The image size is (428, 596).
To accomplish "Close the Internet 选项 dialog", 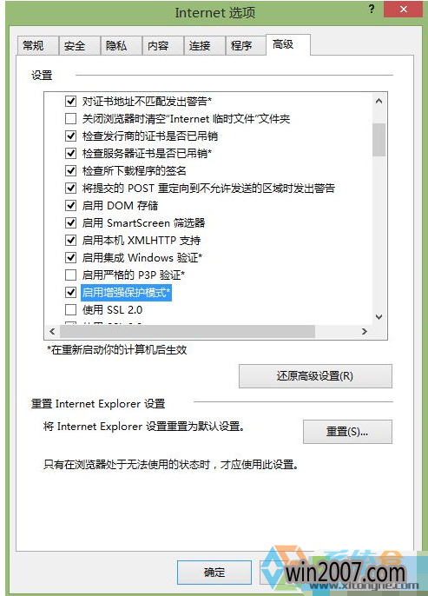I will tap(403, 9).
